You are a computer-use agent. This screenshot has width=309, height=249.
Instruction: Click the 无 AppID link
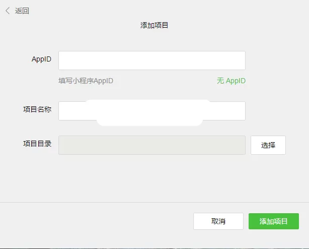coord(231,81)
